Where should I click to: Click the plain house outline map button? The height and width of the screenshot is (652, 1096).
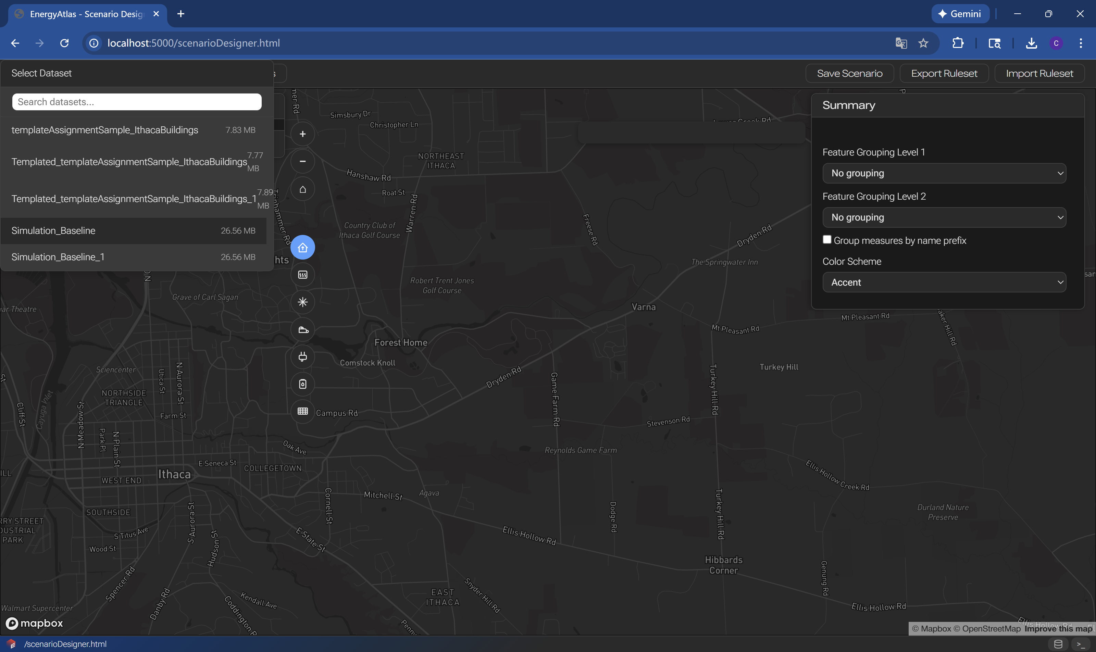[302, 189]
